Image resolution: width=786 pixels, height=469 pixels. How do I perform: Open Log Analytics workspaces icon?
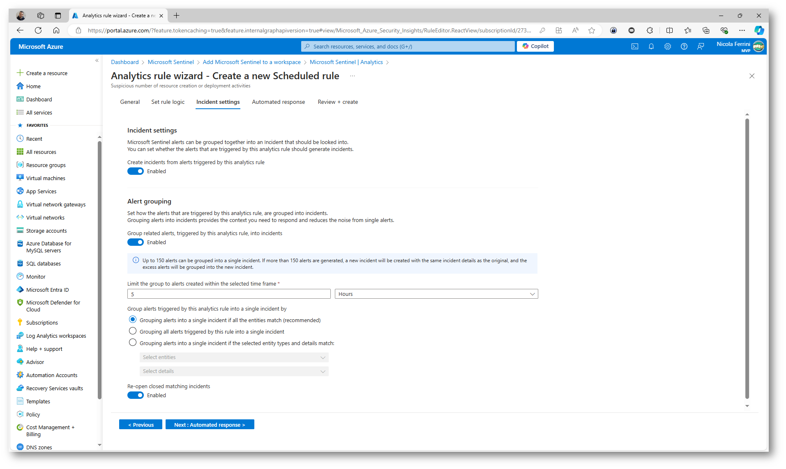click(20, 335)
